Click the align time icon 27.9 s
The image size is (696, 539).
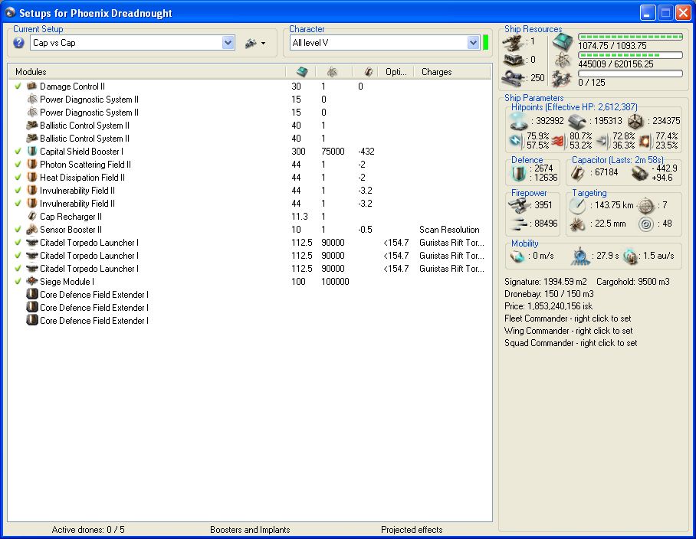580,256
